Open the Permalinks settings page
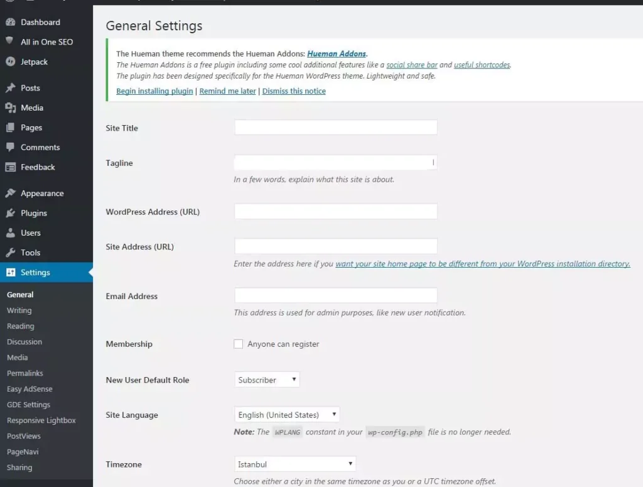Viewport: 643px width, 487px height. point(24,373)
